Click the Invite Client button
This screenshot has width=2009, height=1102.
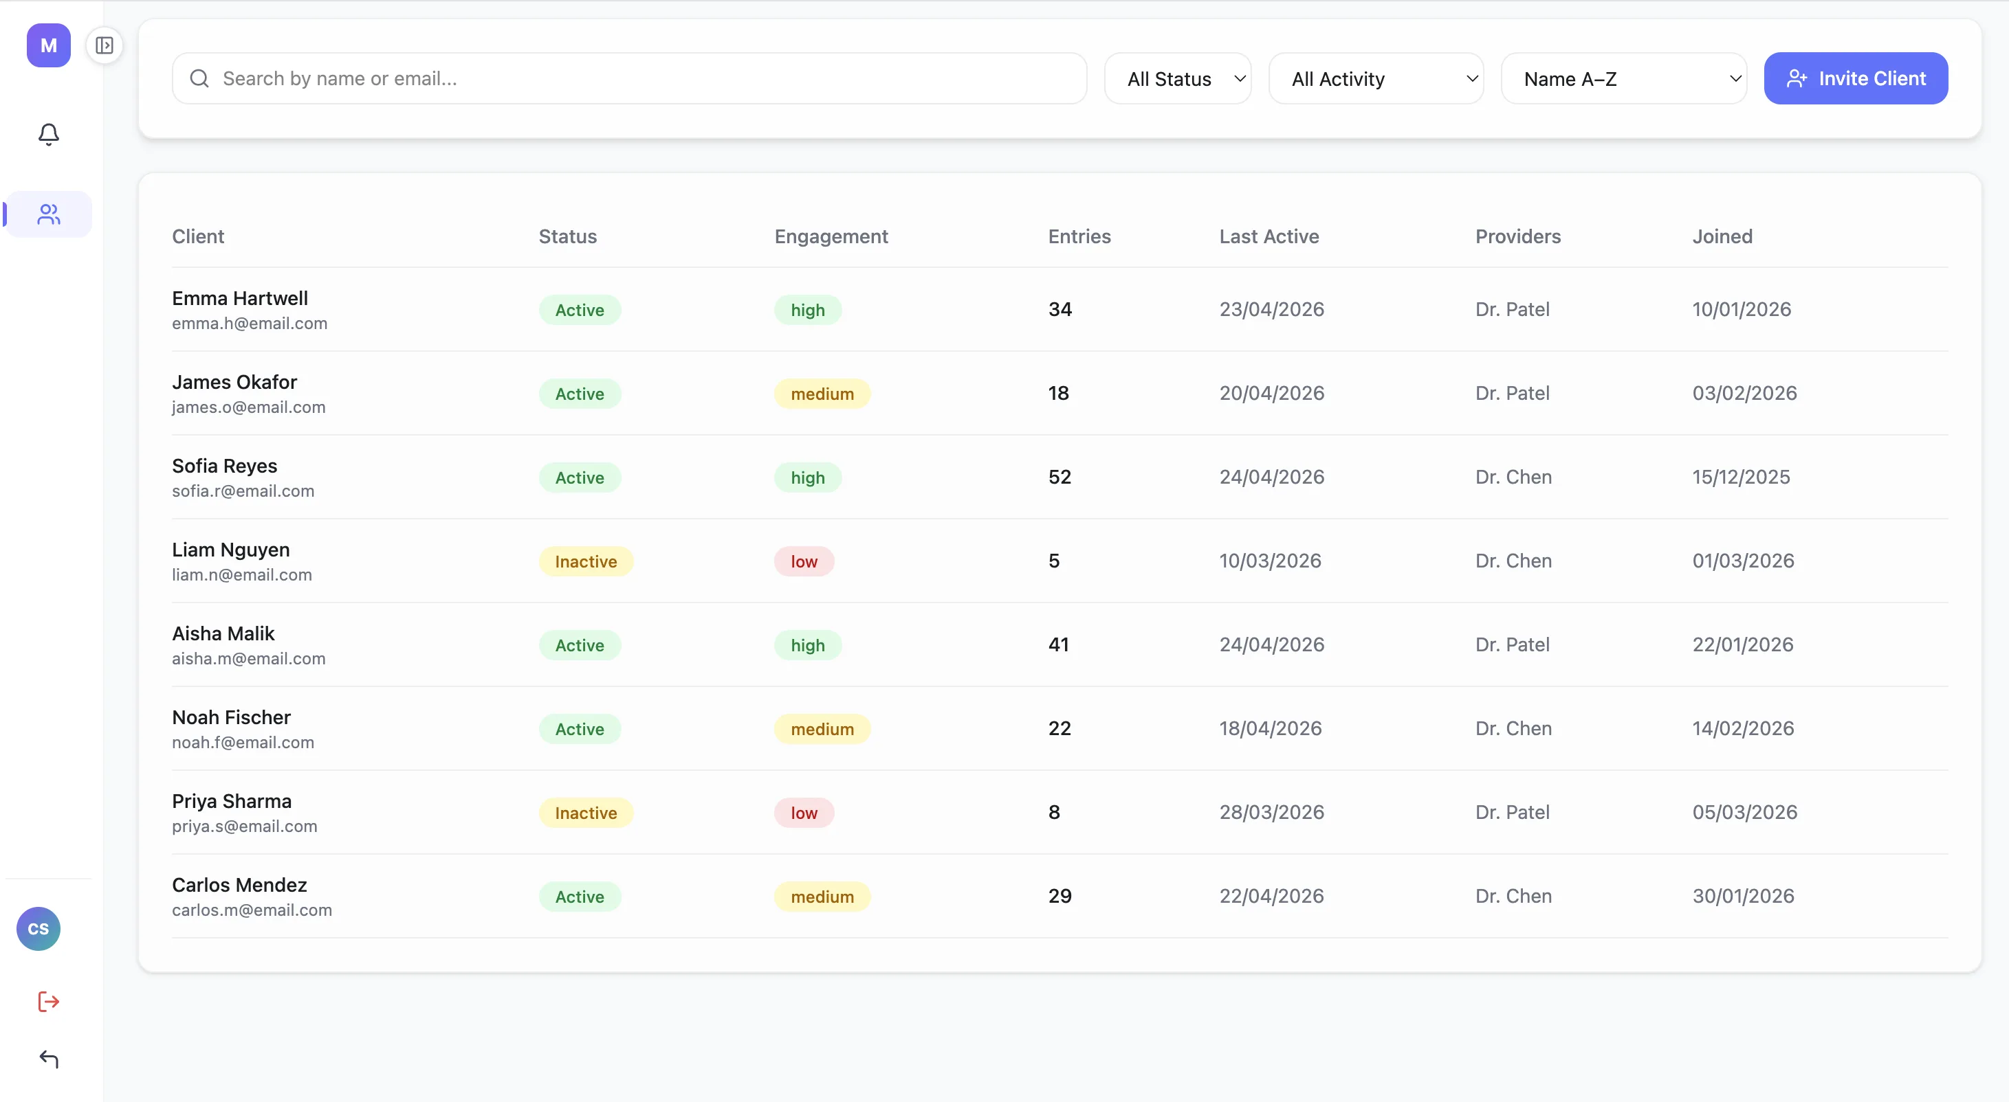[1856, 79]
